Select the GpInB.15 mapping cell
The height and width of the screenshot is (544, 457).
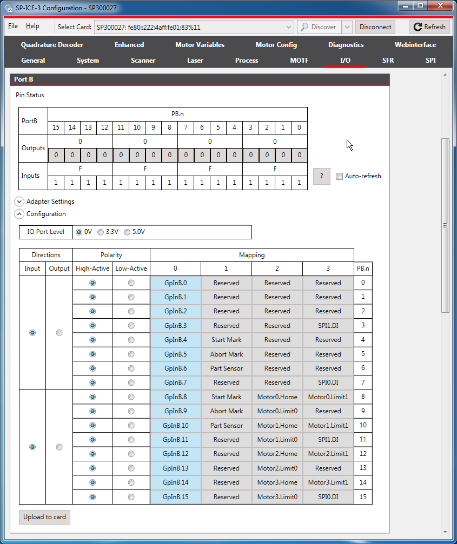(x=176, y=497)
